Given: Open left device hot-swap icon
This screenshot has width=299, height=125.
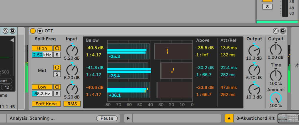Looking at the screenshot, I should (6, 31).
